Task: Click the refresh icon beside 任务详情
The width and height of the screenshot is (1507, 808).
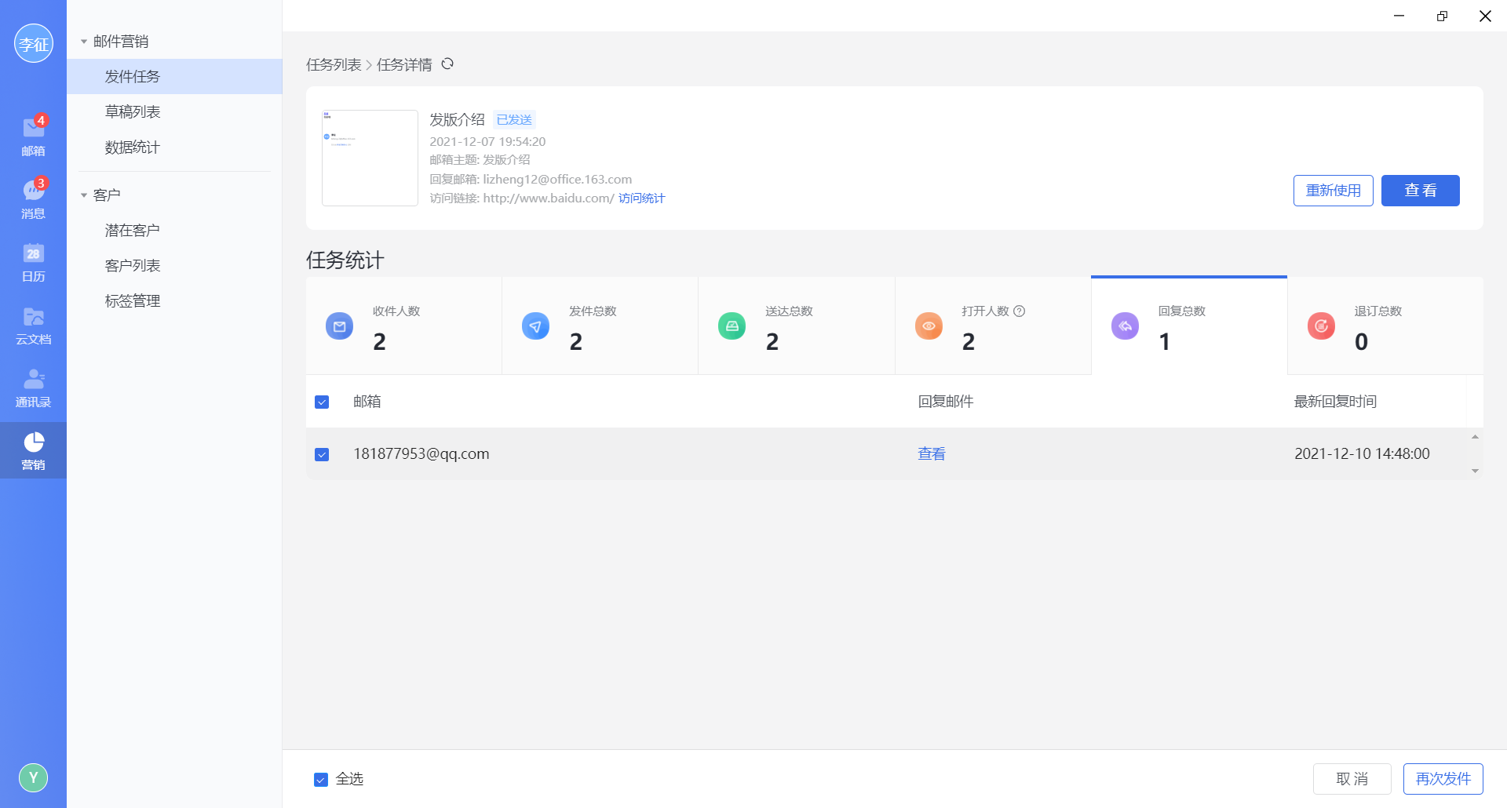Action: (x=447, y=64)
